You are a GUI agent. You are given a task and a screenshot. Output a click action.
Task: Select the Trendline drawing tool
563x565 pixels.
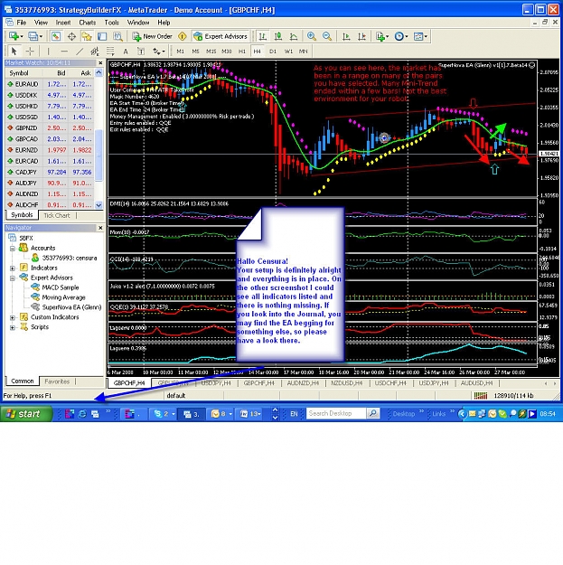coord(80,52)
